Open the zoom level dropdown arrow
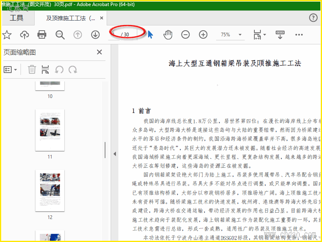This screenshot has width=322, height=242. click(240, 35)
